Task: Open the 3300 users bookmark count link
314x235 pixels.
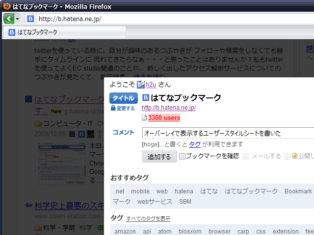Action: pyautogui.click(x=164, y=117)
